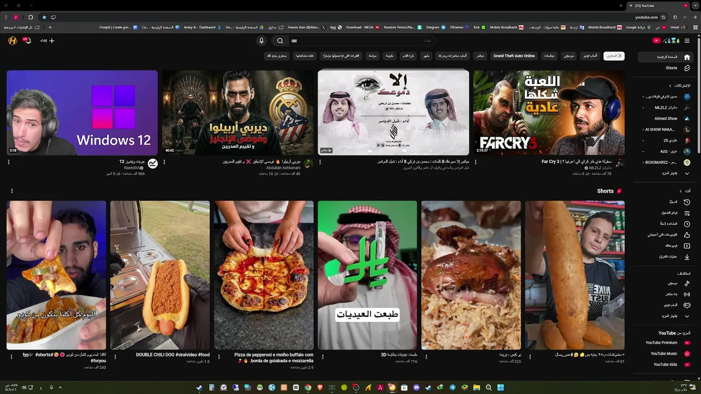
Task: Open options menu for Windows 12 video
Action: tap(9, 162)
